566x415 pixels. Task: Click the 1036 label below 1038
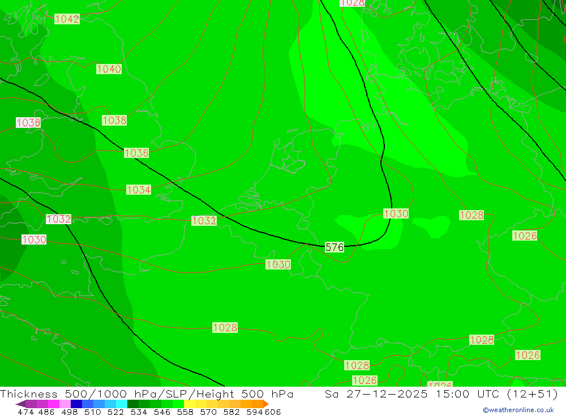(x=136, y=153)
